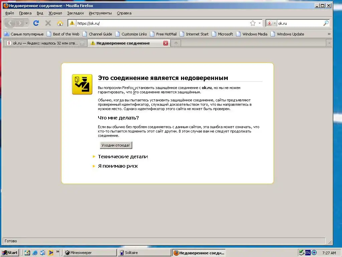Open the Windows Start menu

[10, 253]
